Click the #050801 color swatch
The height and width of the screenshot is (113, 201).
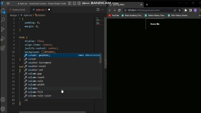[x=43, y=52]
